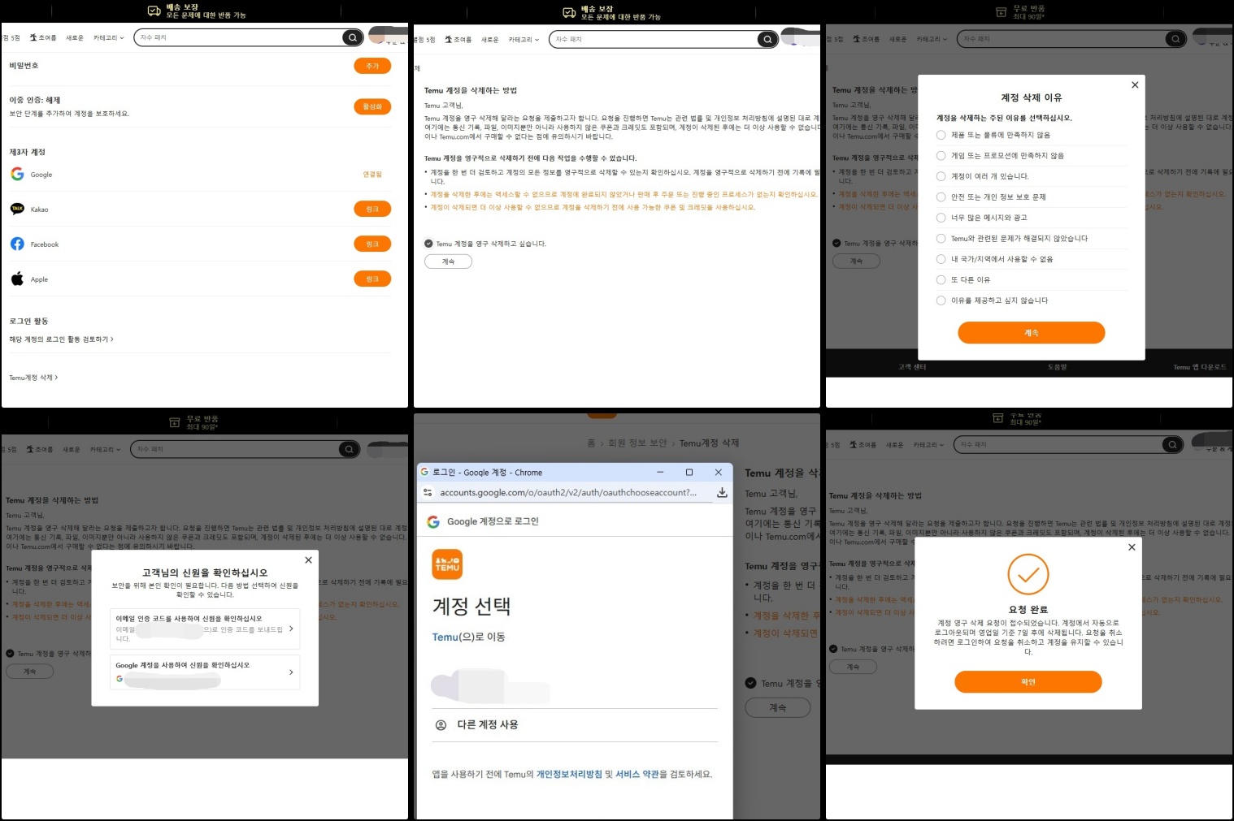Click the shipping guarantee icon above delete-instructions page
This screenshot has height=821, width=1234.
click(569, 12)
